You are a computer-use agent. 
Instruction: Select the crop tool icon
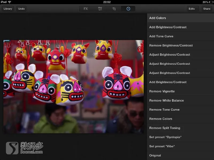tap(114, 9)
